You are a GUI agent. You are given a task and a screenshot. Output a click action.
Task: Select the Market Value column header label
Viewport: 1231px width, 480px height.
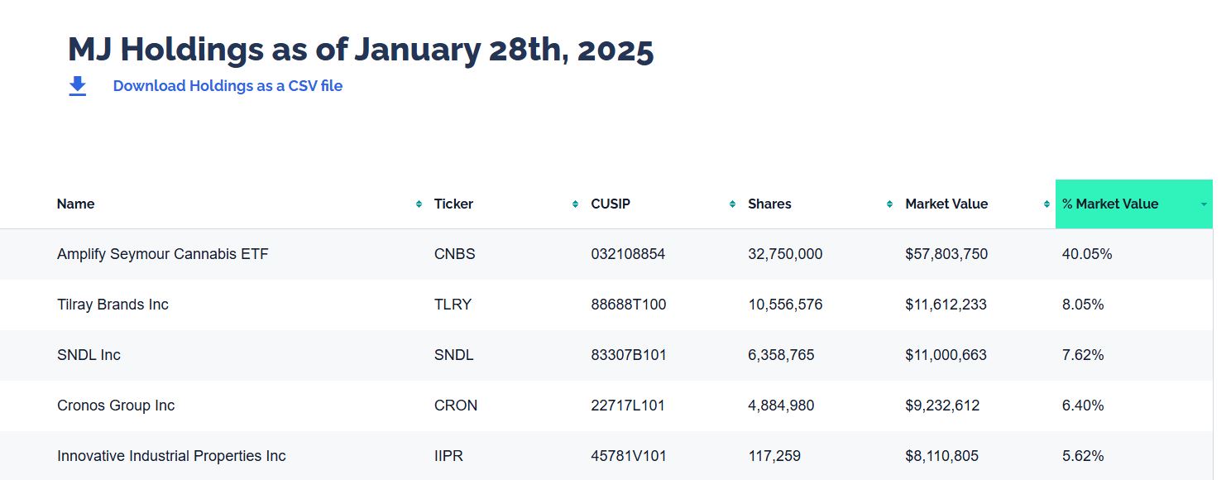pyautogui.click(x=946, y=204)
